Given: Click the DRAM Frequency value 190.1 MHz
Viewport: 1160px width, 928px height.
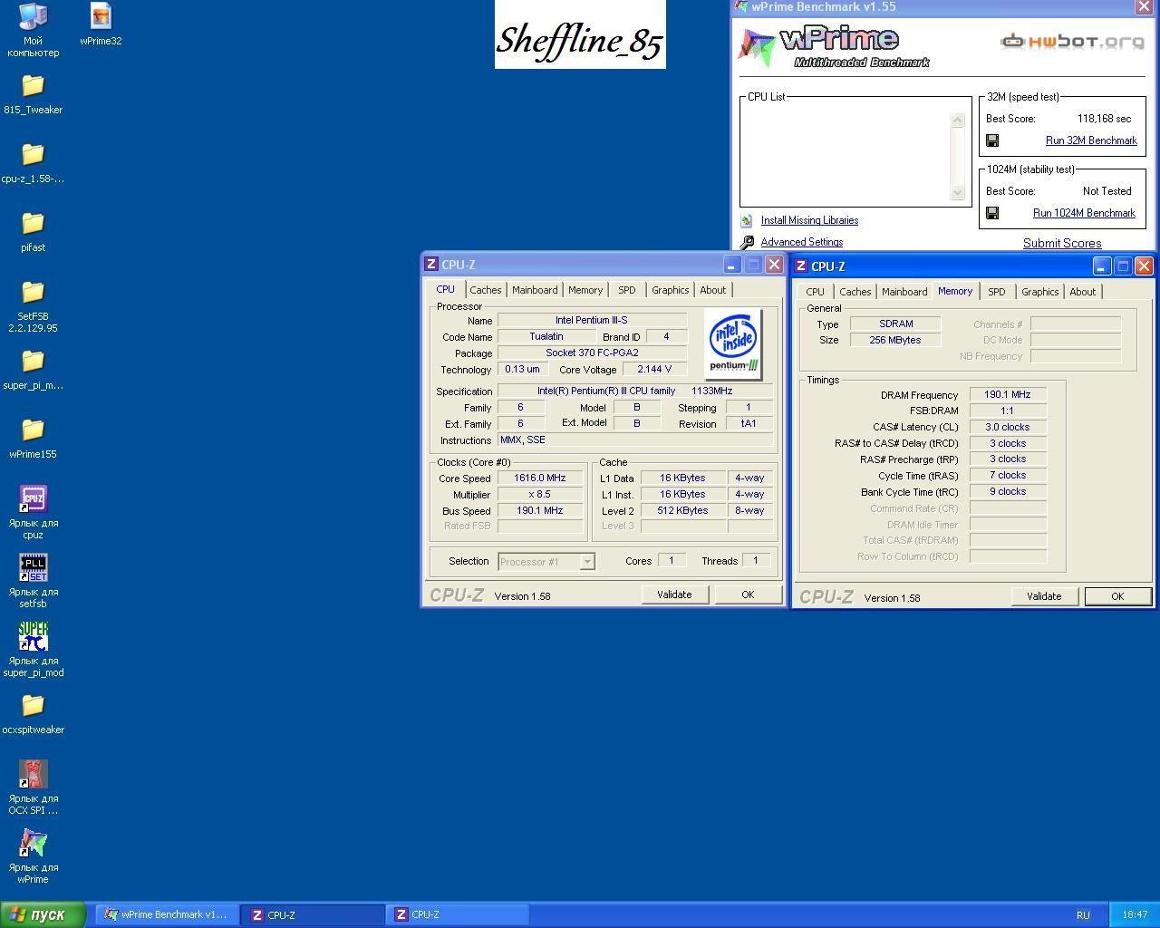Looking at the screenshot, I should tap(1008, 394).
